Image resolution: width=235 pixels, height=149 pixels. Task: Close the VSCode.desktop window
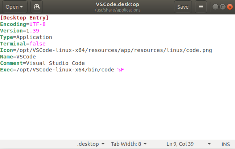pos(230,7)
